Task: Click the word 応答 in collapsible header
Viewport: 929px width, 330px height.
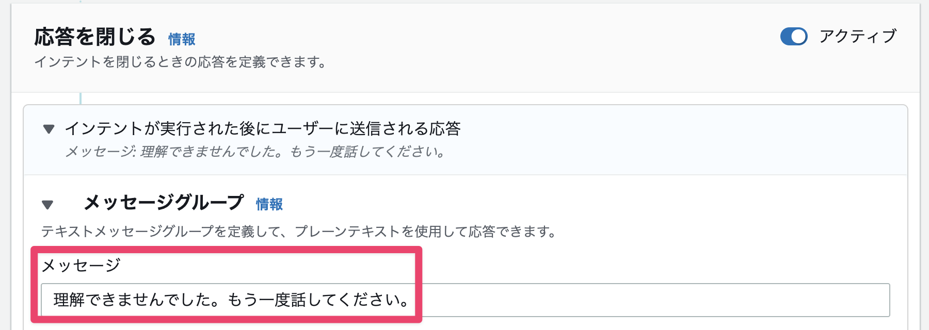Action: [x=445, y=128]
